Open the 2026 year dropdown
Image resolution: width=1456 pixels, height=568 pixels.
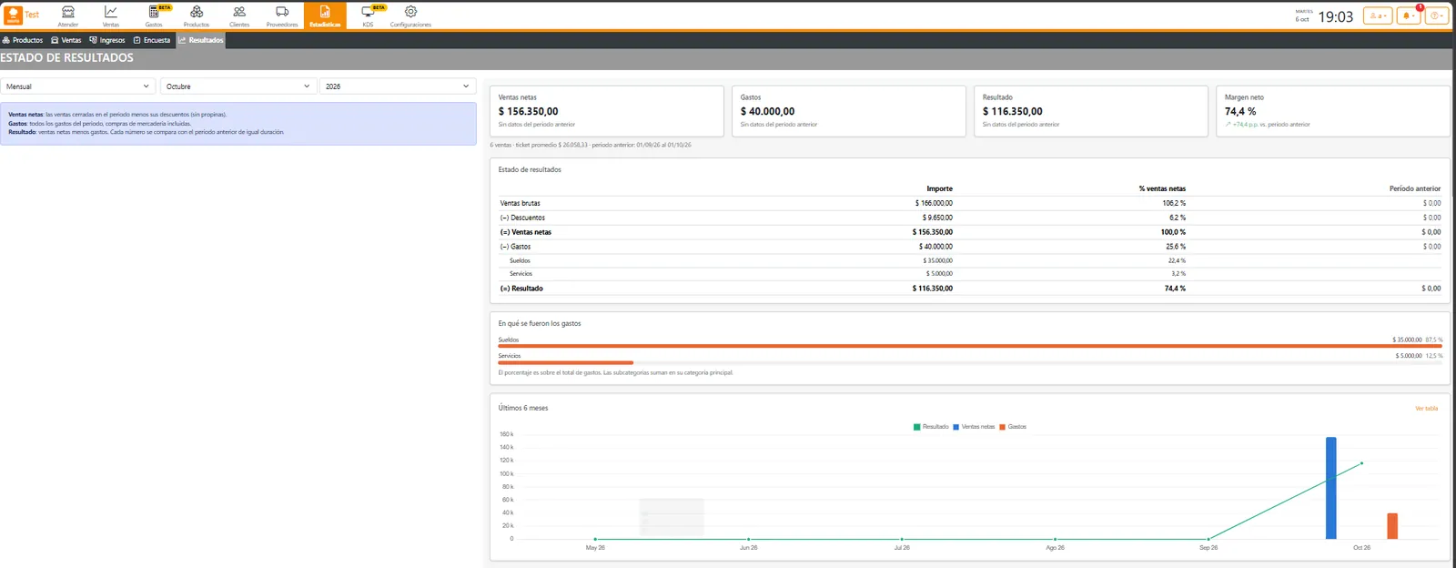point(398,86)
